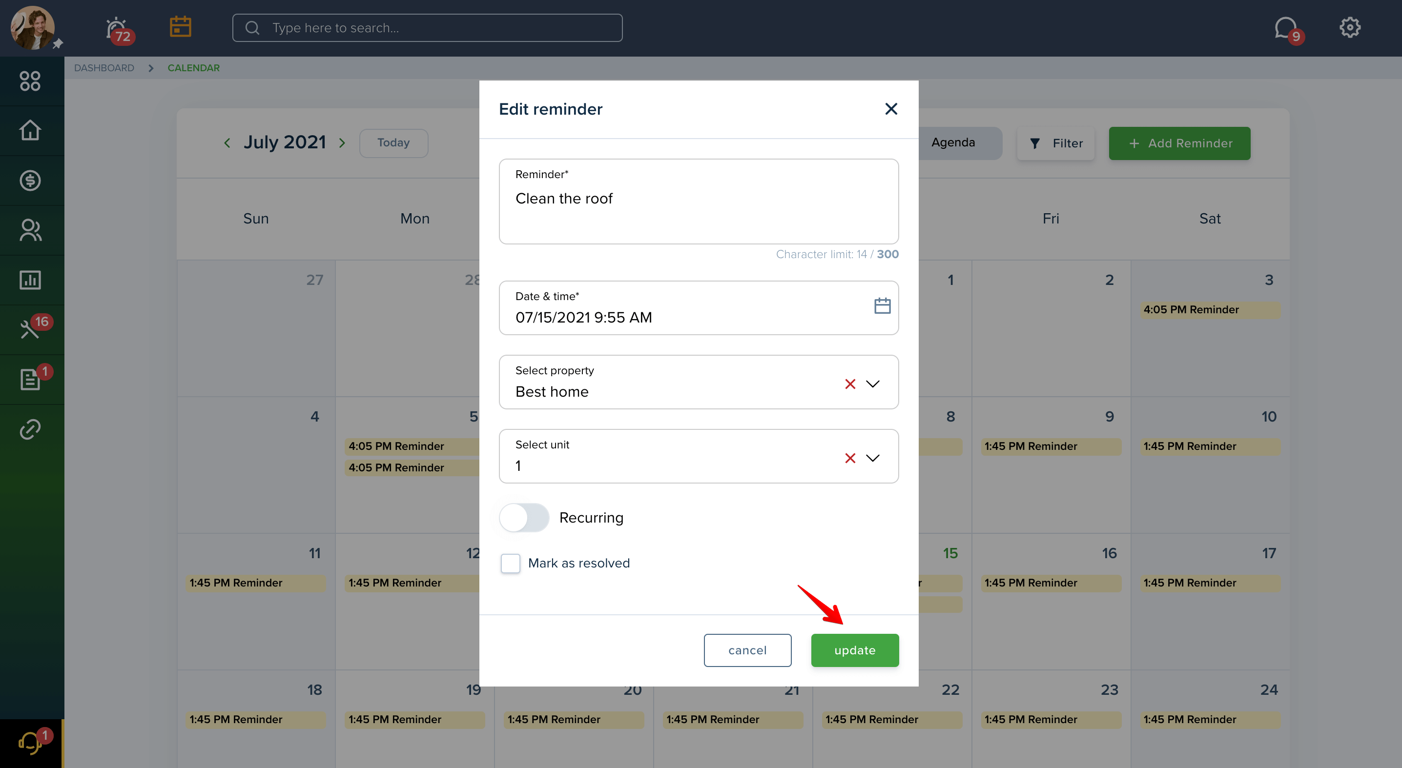This screenshot has height=768, width=1402.
Task: Open the 1:45 PM Reminder on July 24
Action: (1210, 720)
